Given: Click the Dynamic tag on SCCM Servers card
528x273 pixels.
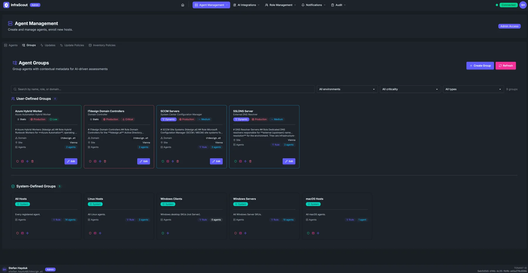Looking at the screenshot, I should pos(168,119).
